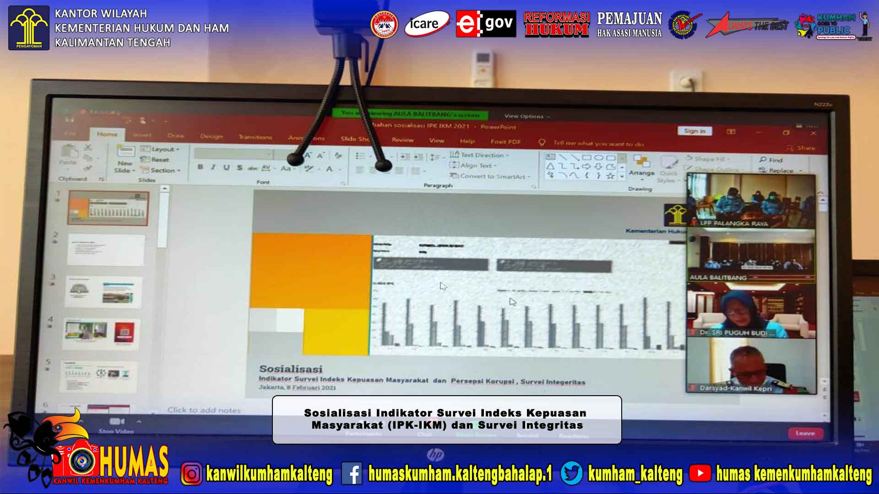Toggle Bold formatting
879x494 pixels.
200,167
